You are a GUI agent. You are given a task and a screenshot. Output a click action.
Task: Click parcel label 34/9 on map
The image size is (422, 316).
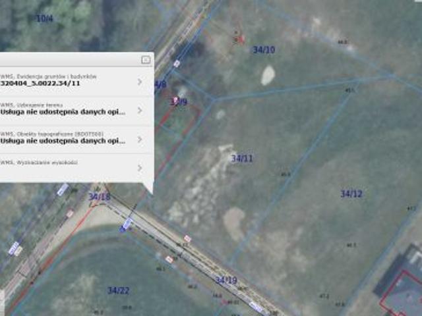point(179,102)
